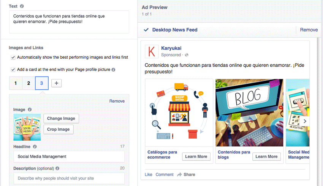Click the info icon beside Headline label
This screenshot has height=186, width=323.
(35, 147)
